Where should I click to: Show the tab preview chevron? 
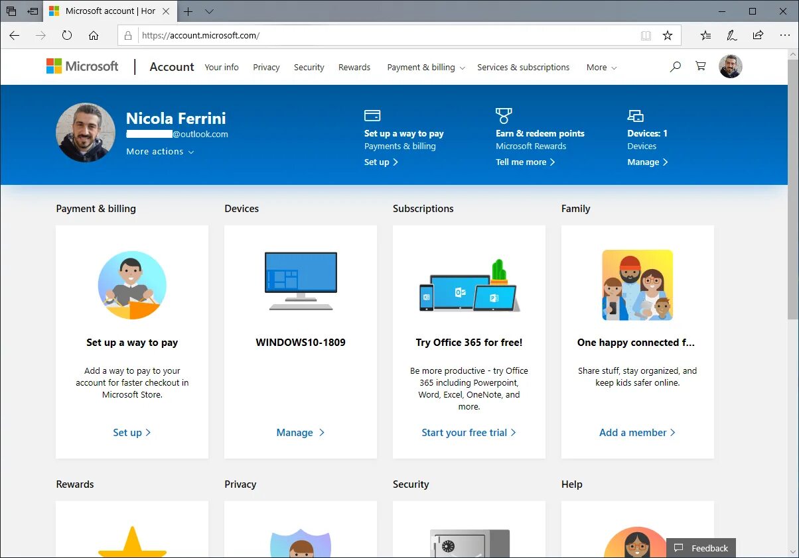(210, 11)
